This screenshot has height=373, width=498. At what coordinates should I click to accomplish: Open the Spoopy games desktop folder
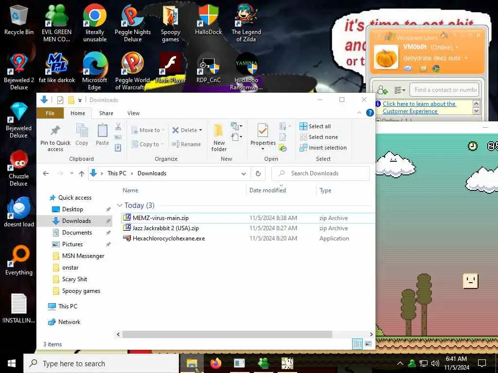click(171, 24)
